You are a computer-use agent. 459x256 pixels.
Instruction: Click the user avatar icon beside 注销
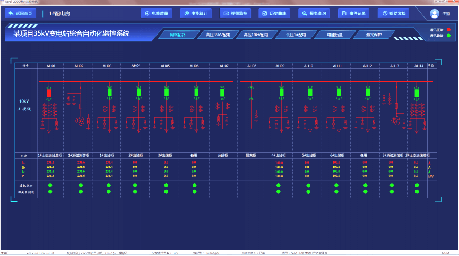click(434, 14)
